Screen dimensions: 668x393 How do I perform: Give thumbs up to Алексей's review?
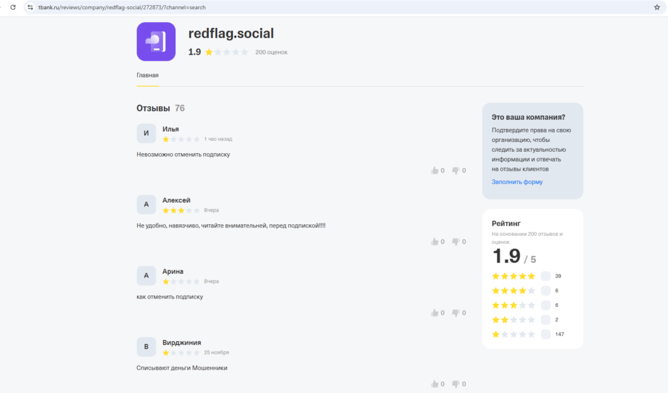pos(434,241)
